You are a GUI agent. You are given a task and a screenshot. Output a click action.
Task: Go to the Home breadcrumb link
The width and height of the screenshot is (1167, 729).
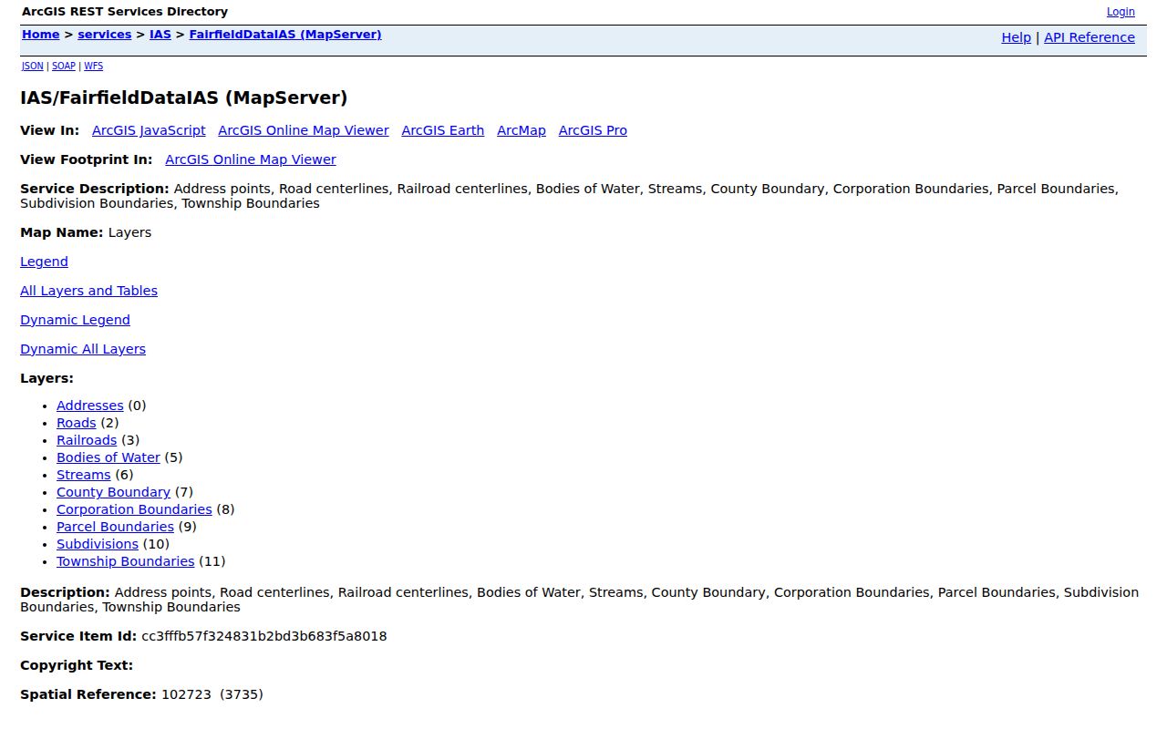(40, 35)
